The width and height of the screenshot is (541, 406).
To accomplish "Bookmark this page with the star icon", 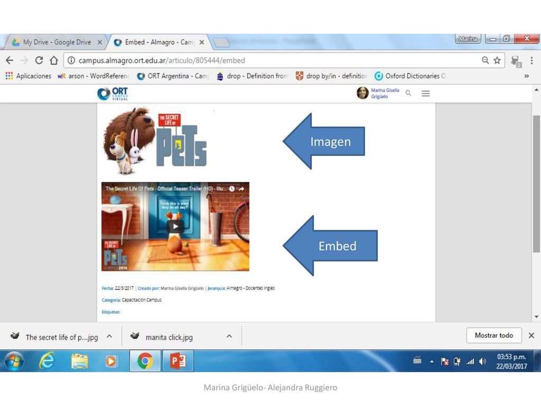I will tap(497, 60).
